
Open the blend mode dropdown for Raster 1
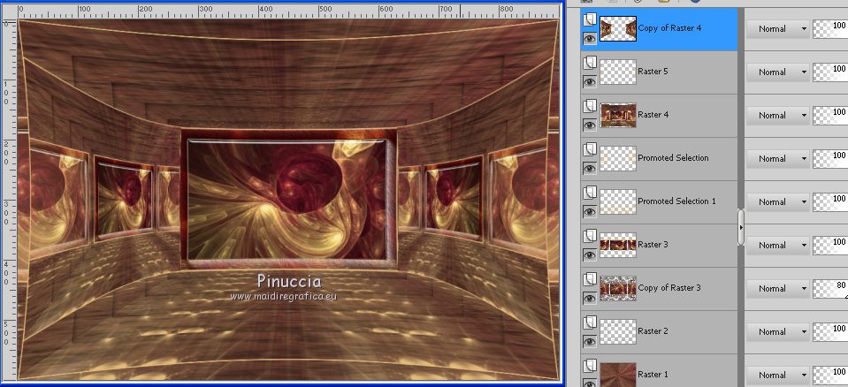(777, 375)
